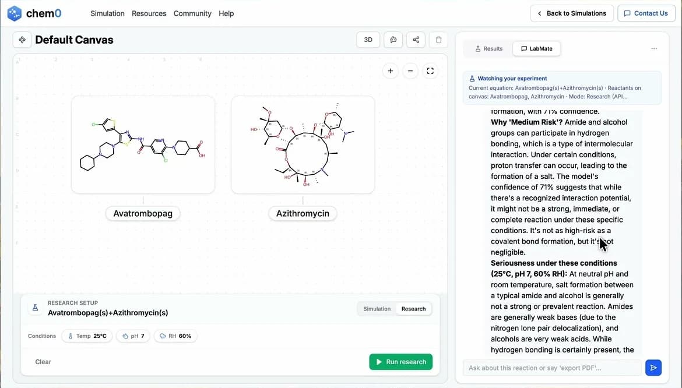
Task: Click the Default Canvas title
Action: 74,40
